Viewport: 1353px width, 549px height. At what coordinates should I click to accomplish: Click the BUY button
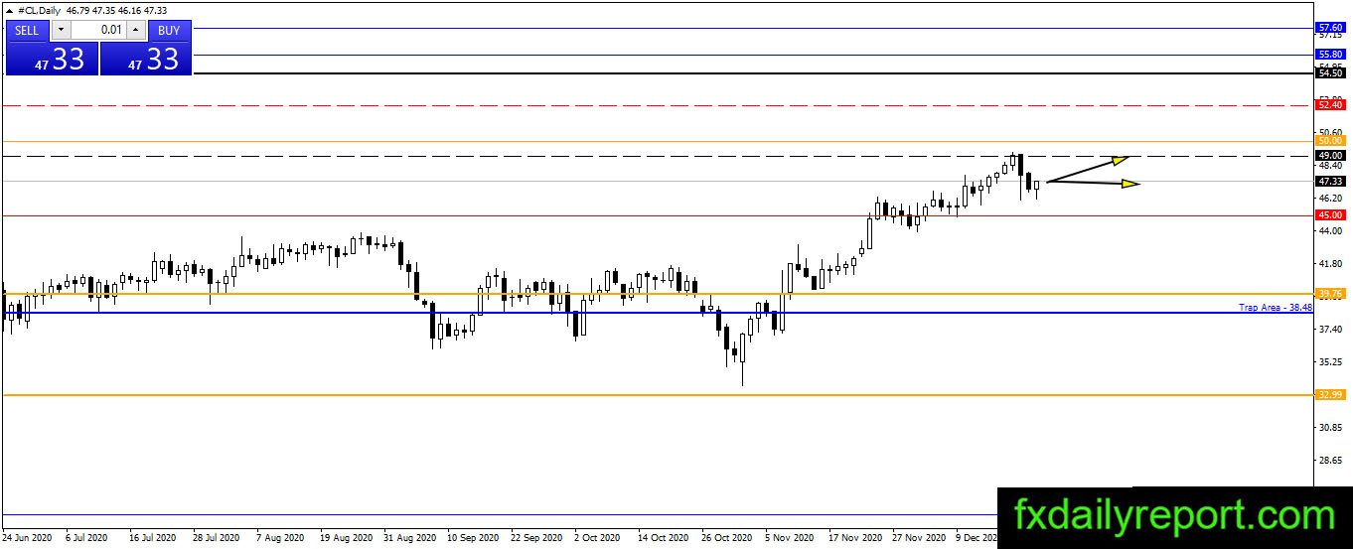click(169, 30)
